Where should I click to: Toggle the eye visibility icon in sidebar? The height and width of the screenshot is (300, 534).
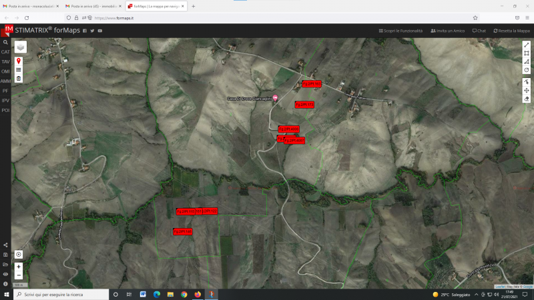[5, 274]
